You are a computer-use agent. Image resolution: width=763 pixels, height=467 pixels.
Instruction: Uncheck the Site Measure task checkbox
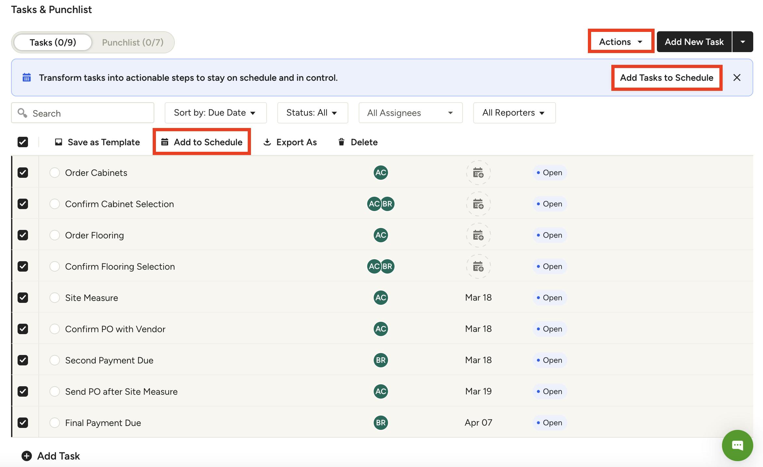(23, 298)
